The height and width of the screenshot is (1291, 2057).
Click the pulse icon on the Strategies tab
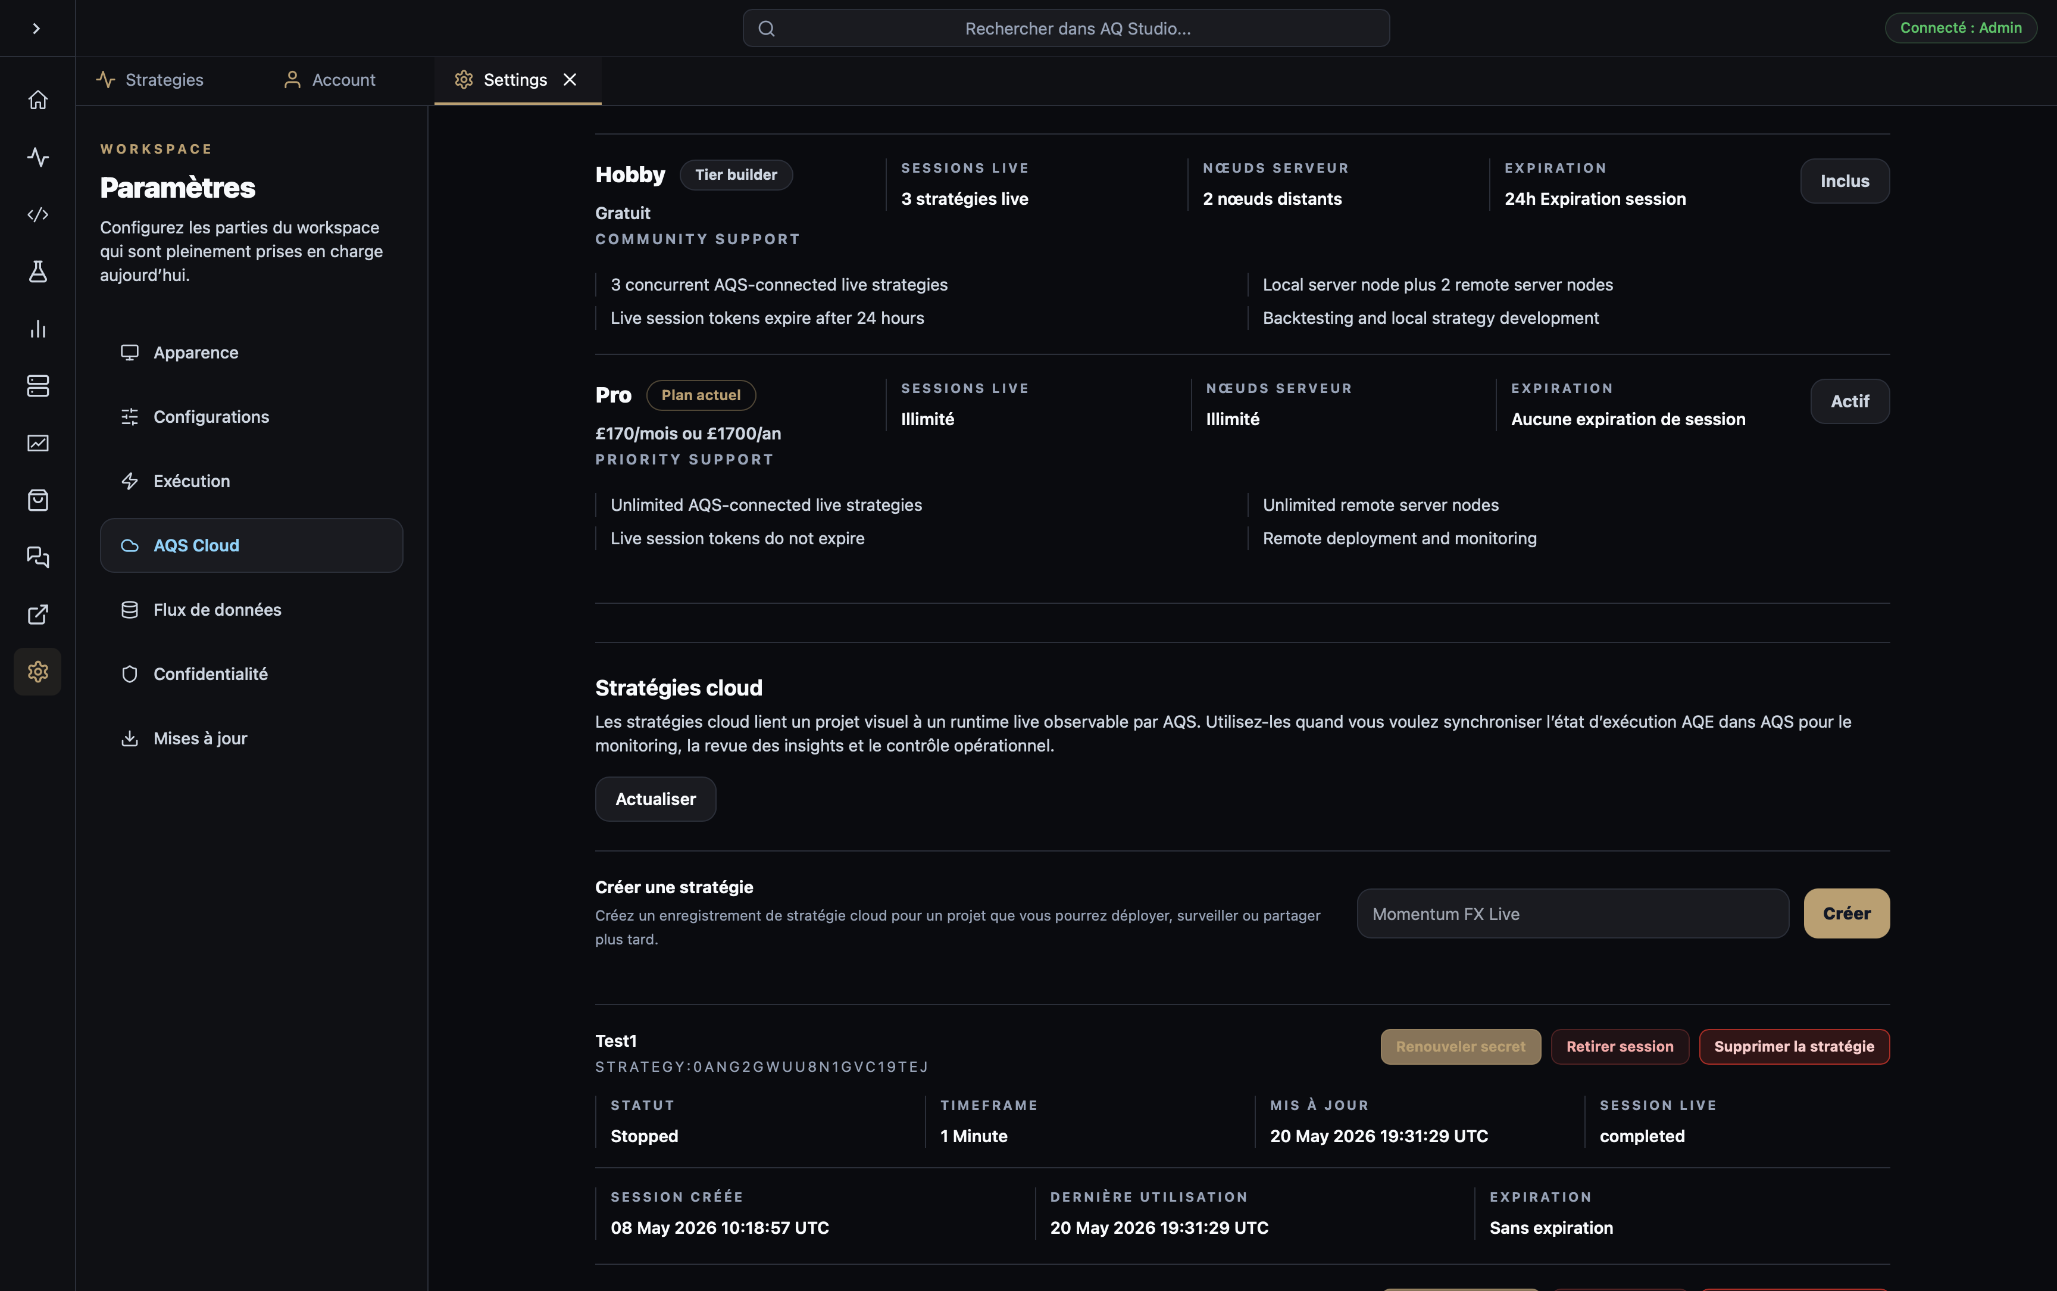click(x=106, y=79)
